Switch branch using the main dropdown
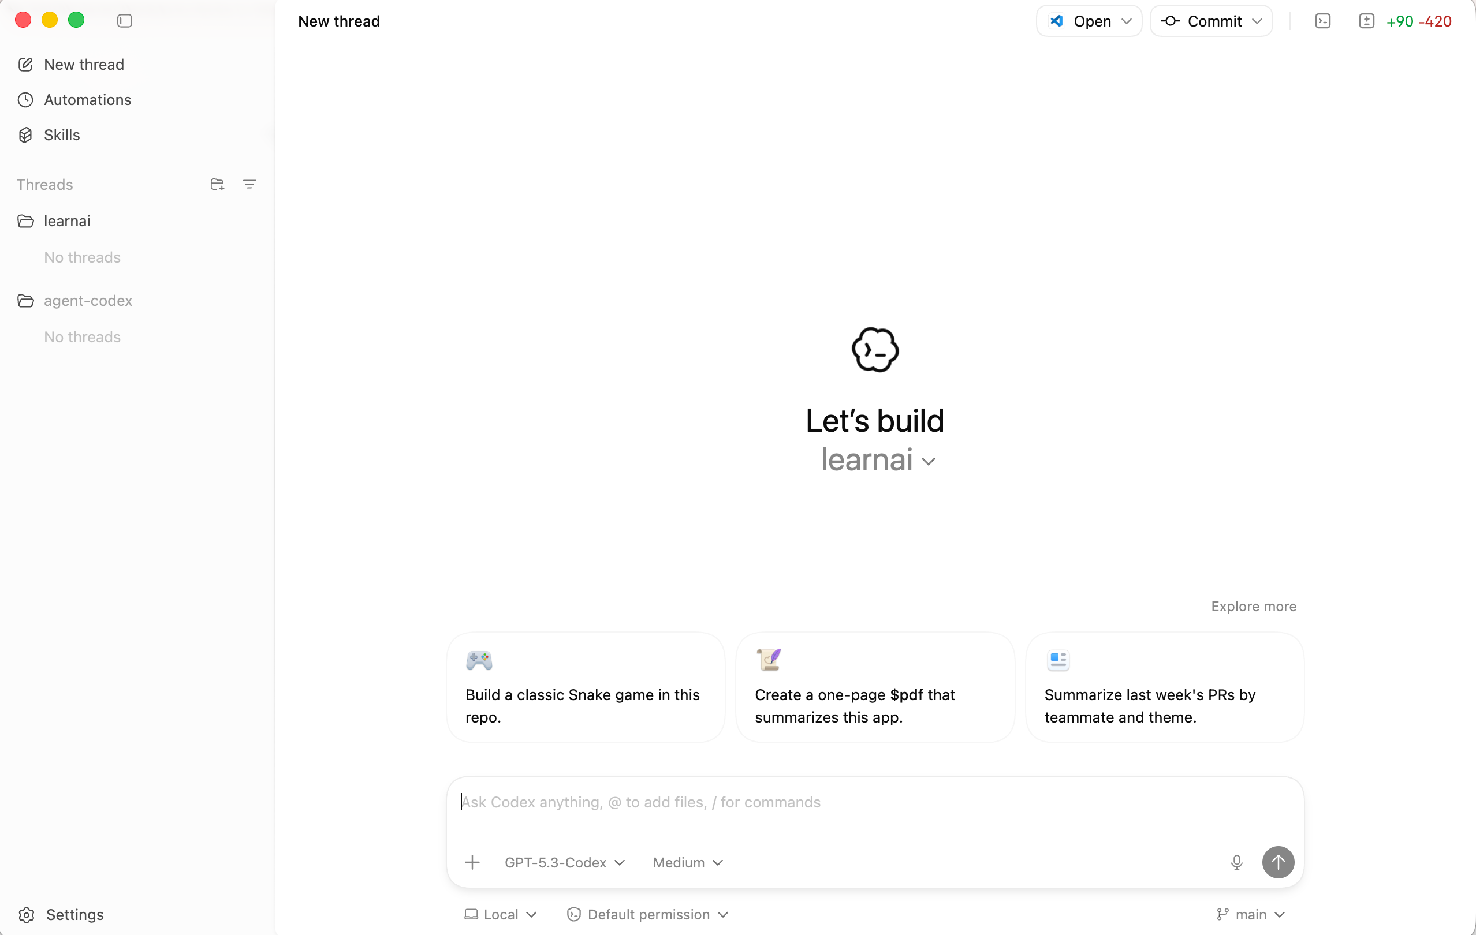The image size is (1476, 935). (x=1250, y=914)
